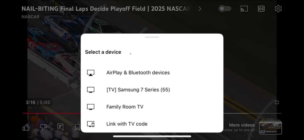Open the comments icon

(60, 127)
